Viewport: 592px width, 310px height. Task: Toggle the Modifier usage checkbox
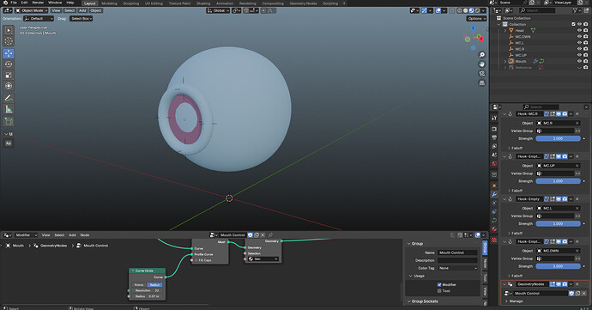(439, 285)
